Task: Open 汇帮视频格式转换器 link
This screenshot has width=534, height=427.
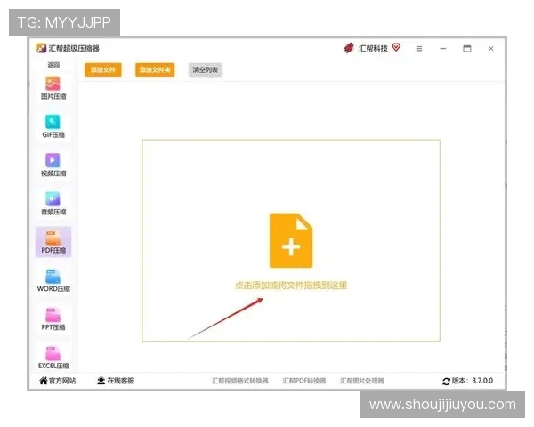Action: [240, 381]
